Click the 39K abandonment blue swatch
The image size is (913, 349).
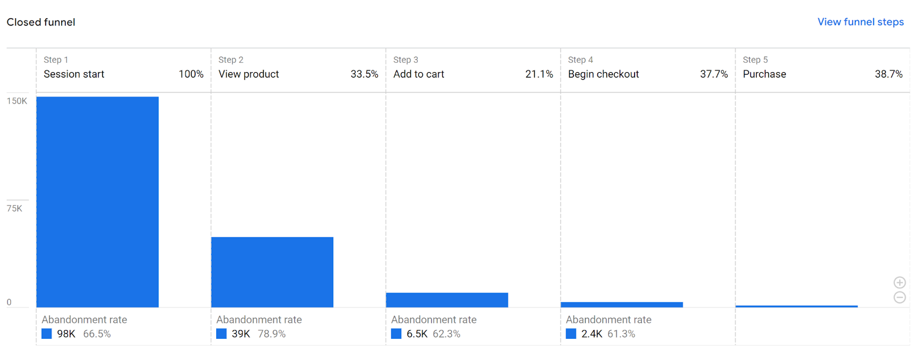pyautogui.click(x=221, y=334)
